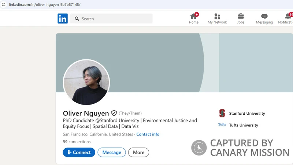Open the Notifications bell
Image resolution: width=293 pixels, height=165 pixels.
286,19
